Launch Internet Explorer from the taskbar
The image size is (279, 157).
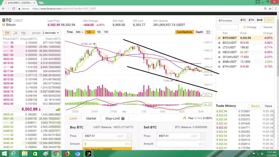tap(14, 154)
